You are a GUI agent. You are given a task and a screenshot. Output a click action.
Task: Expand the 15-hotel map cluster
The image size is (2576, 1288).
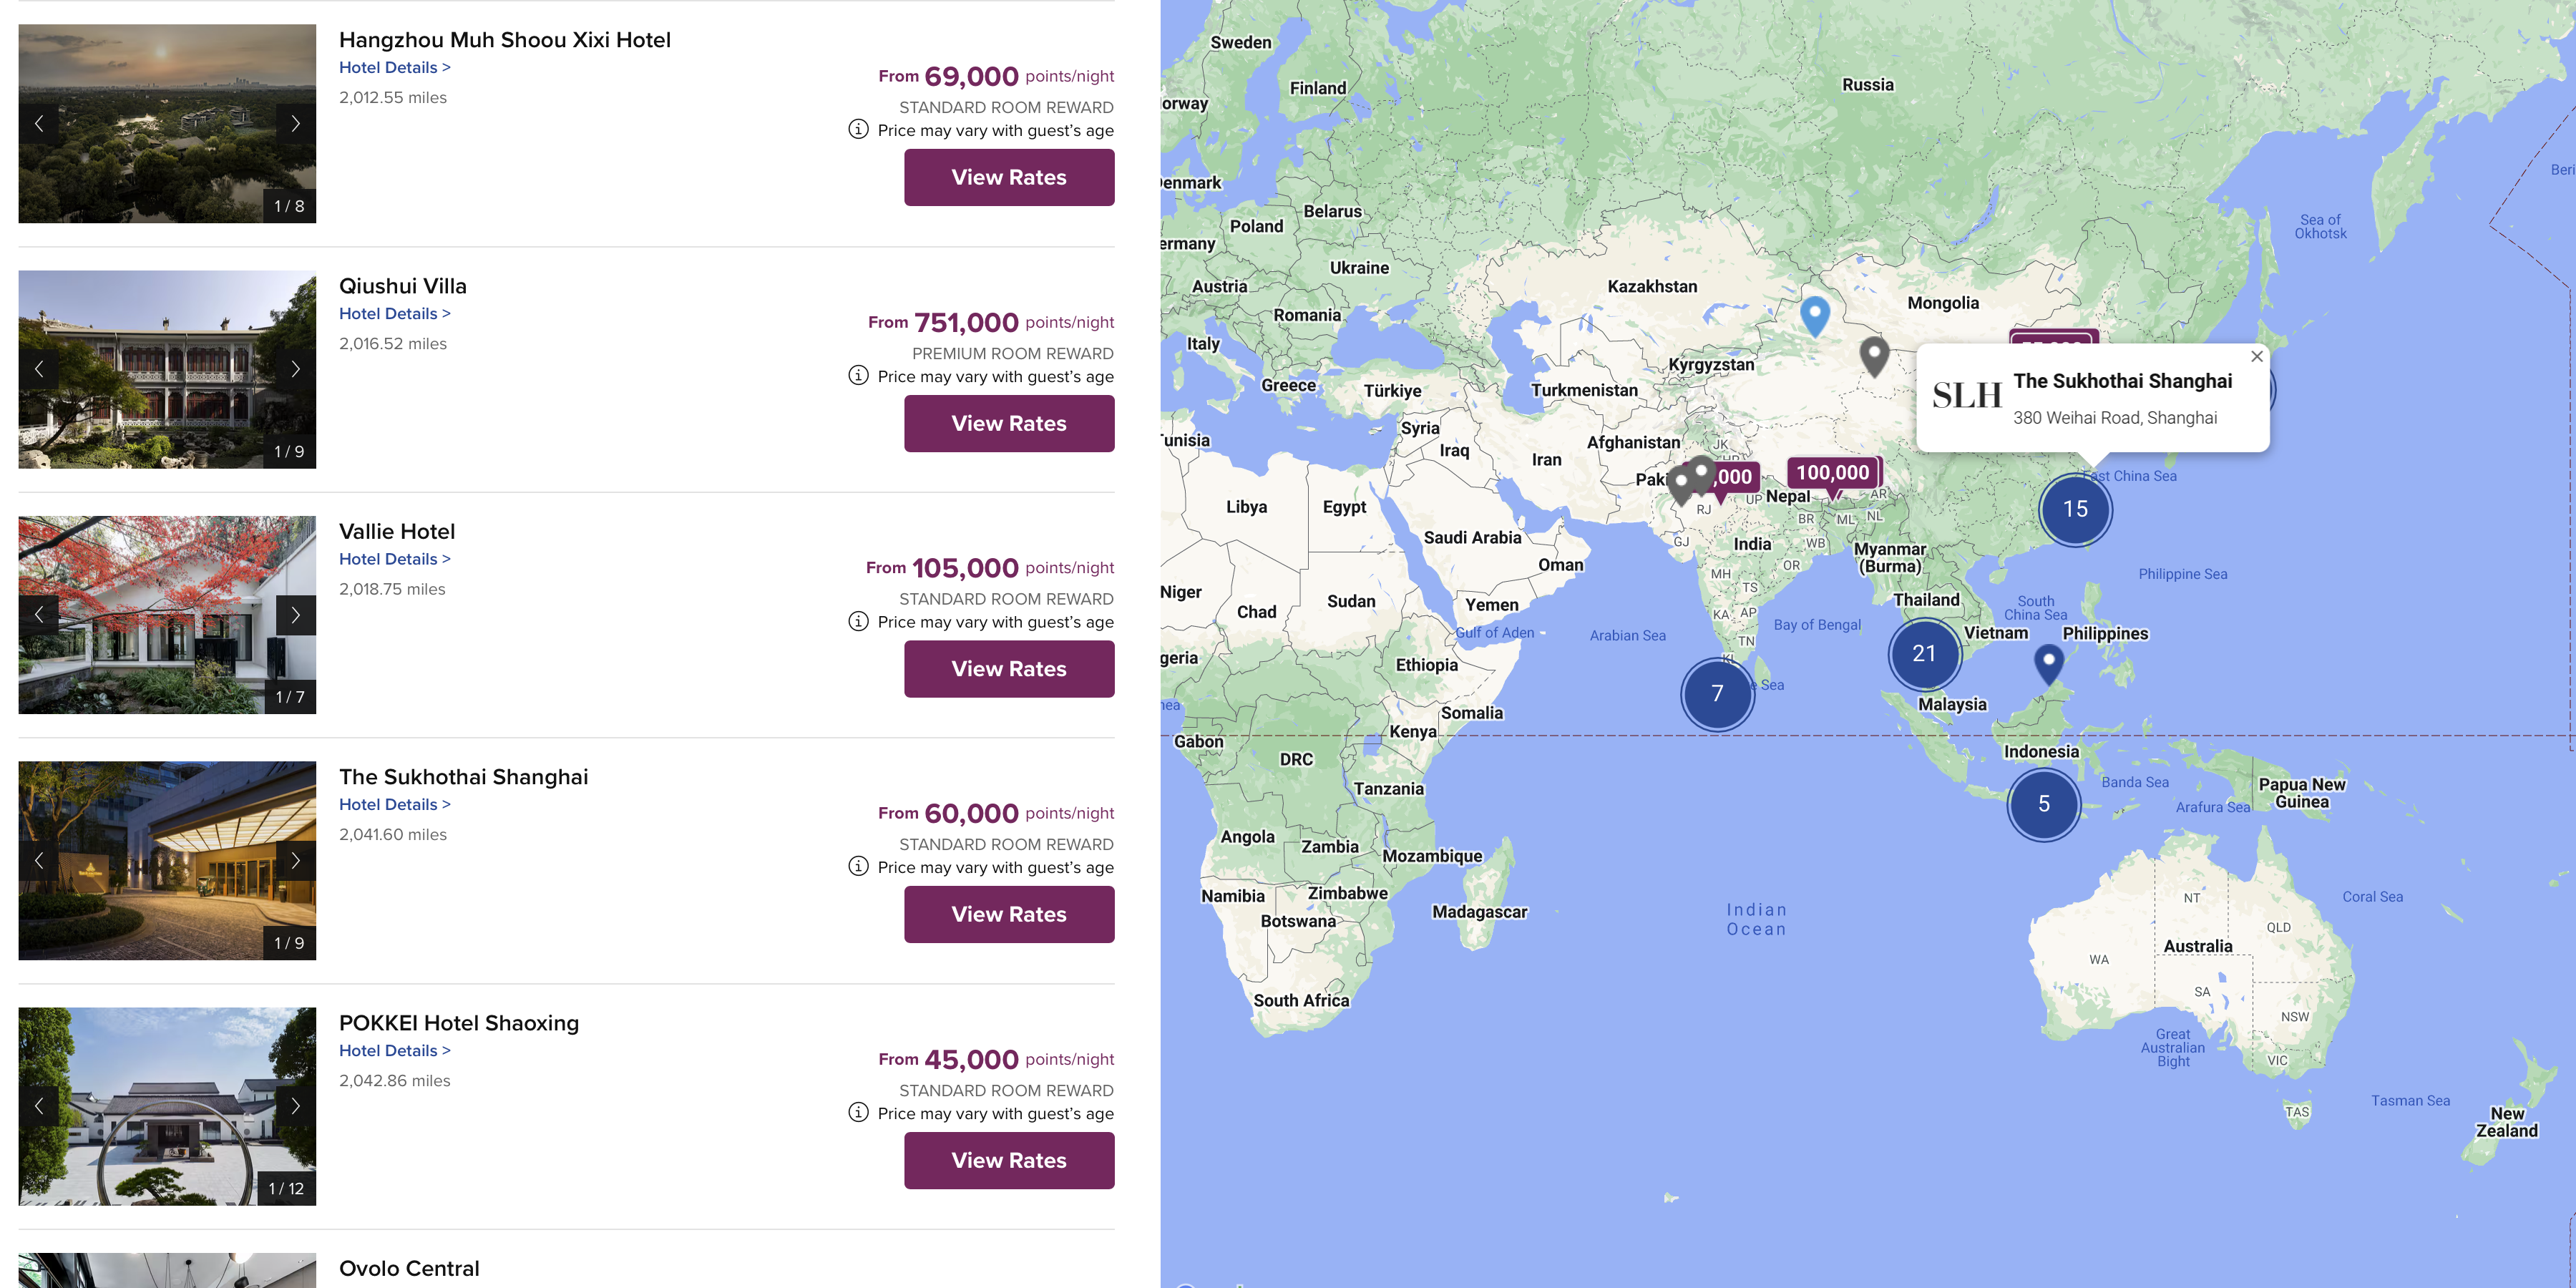point(2075,509)
